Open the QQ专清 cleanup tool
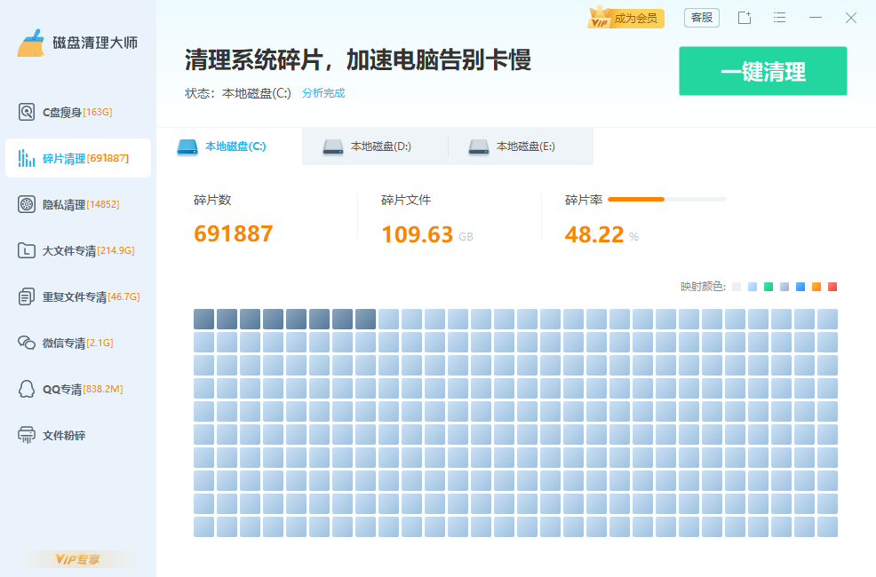This screenshot has width=876, height=577. 80,389
